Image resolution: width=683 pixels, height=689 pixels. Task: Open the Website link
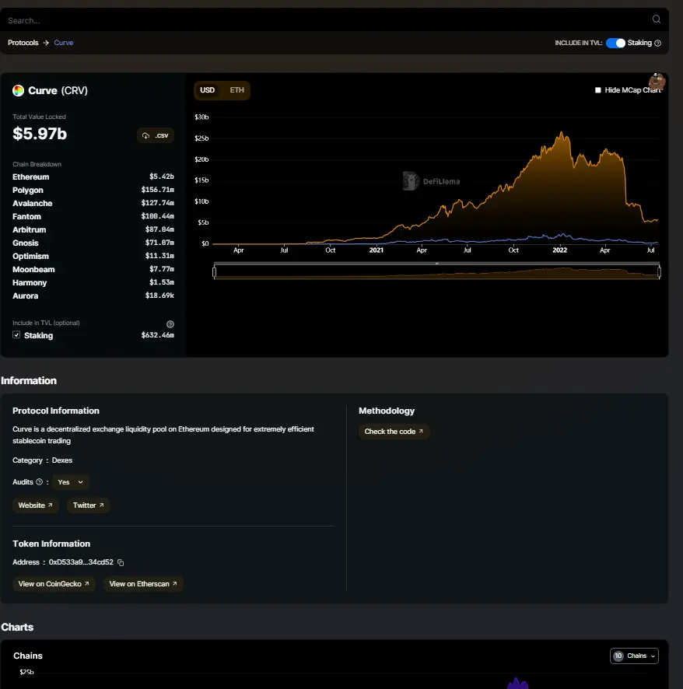[35, 505]
